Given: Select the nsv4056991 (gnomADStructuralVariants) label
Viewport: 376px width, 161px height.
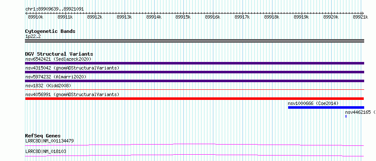Looking at the screenshot, I should [x=72, y=94].
